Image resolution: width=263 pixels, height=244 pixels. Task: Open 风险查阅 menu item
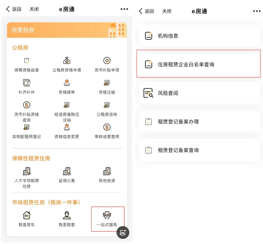tap(199, 93)
